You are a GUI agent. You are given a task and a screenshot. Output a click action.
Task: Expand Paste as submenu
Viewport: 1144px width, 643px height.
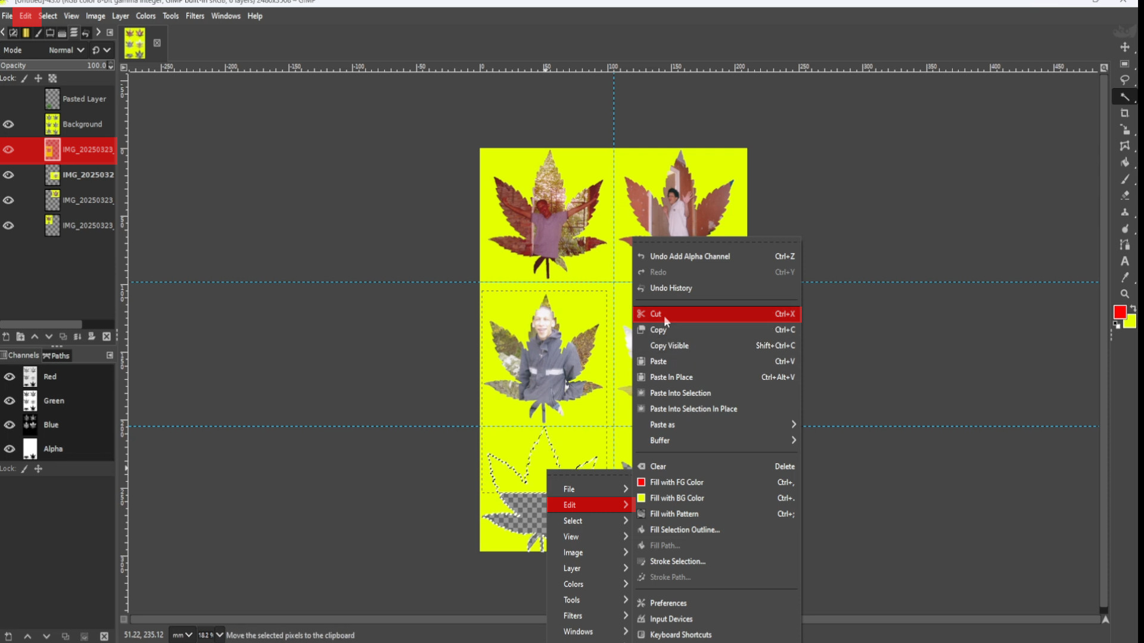tap(717, 424)
